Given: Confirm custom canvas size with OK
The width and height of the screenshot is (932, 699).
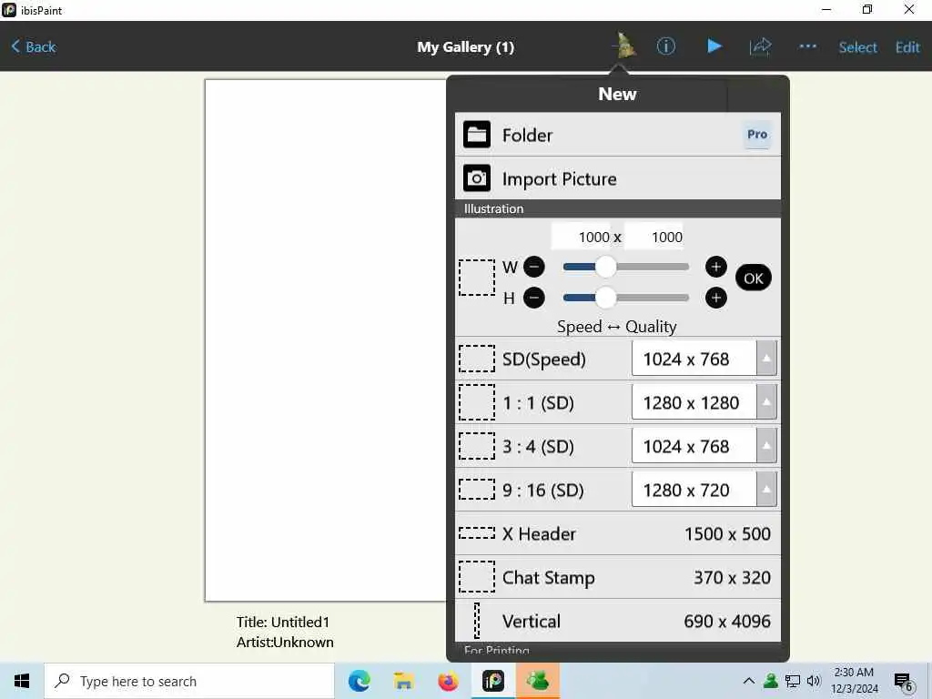Looking at the screenshot, I should point(753,279).
